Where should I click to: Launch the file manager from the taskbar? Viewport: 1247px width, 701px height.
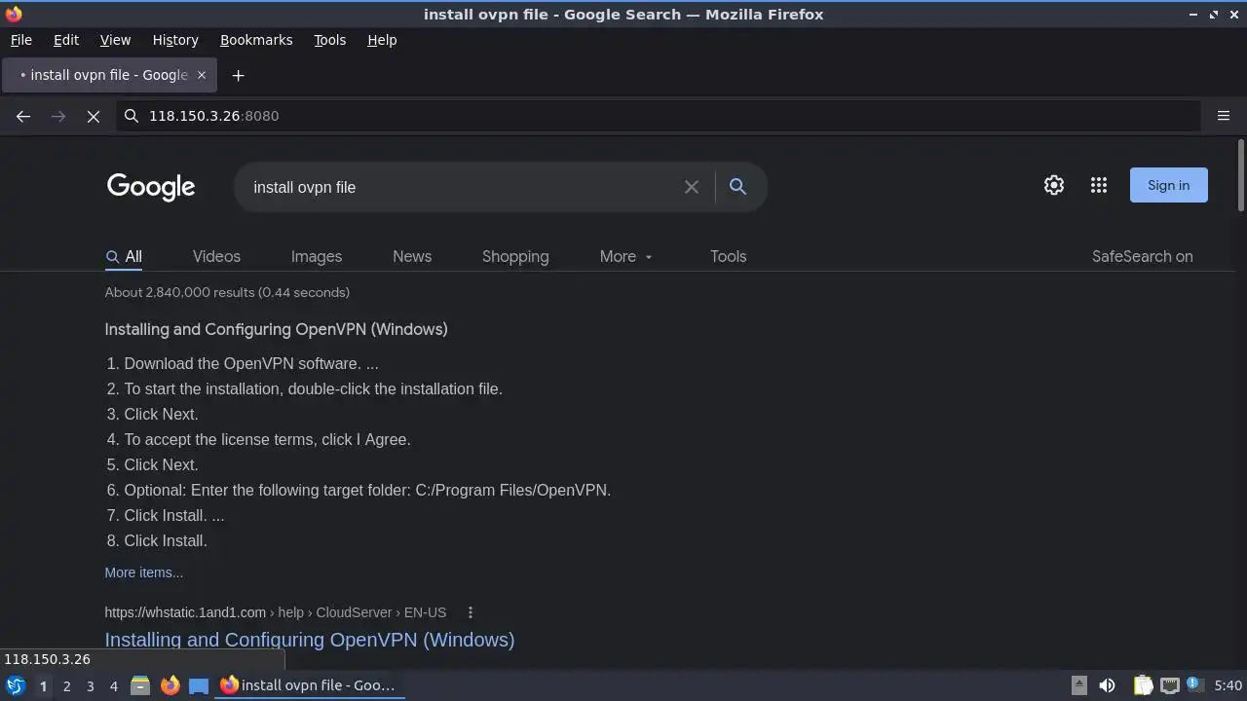(x=140, y=685)
